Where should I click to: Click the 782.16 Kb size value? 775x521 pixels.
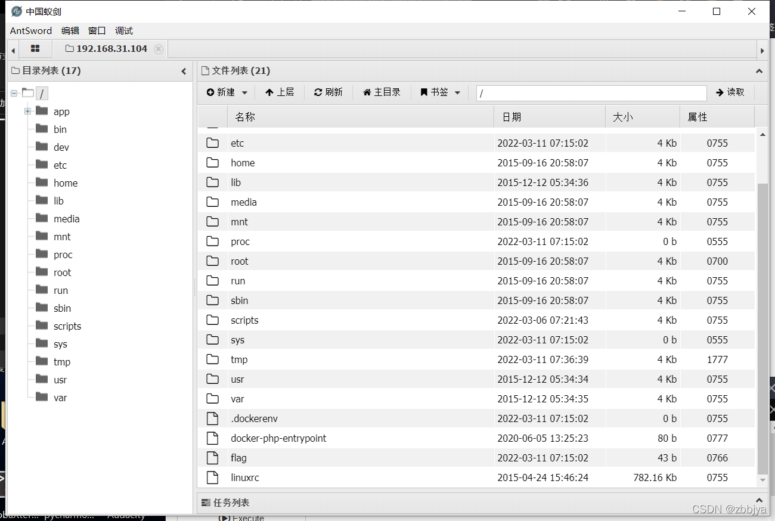(655, 477)
